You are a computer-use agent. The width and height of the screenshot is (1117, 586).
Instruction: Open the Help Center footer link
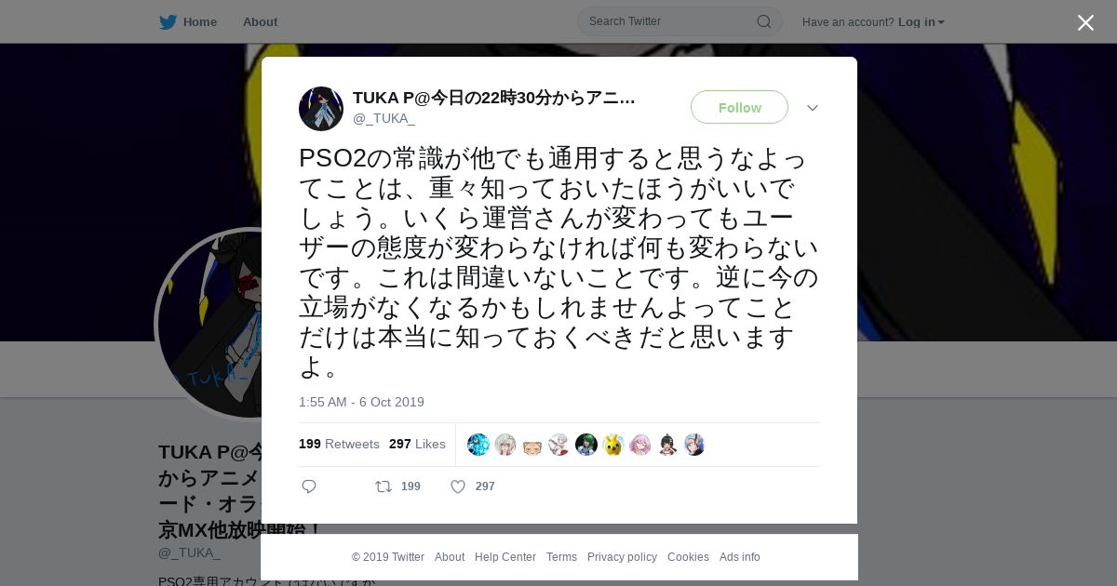[505, 557]
